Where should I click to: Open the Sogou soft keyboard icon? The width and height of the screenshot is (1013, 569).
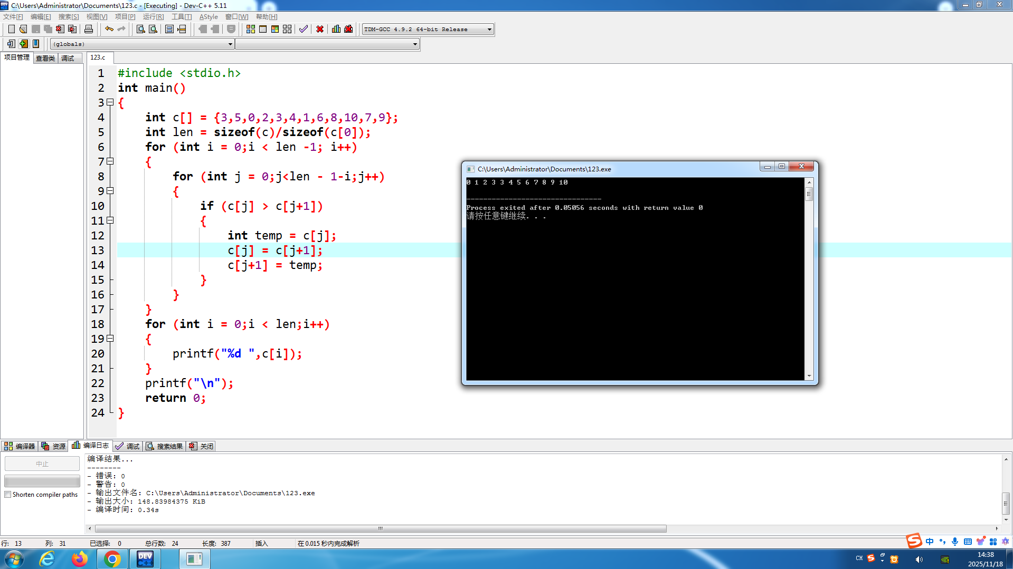968,542
